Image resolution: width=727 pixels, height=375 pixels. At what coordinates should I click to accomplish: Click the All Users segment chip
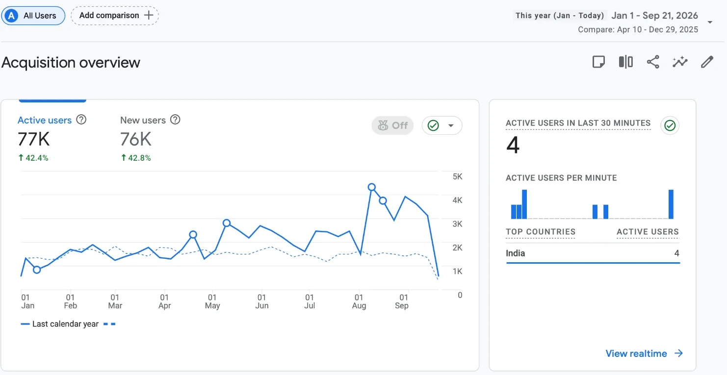(x=33, y=16)
